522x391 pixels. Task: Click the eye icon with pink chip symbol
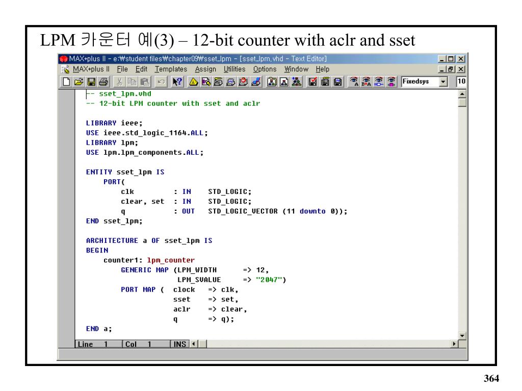click(x=391, y=81)
